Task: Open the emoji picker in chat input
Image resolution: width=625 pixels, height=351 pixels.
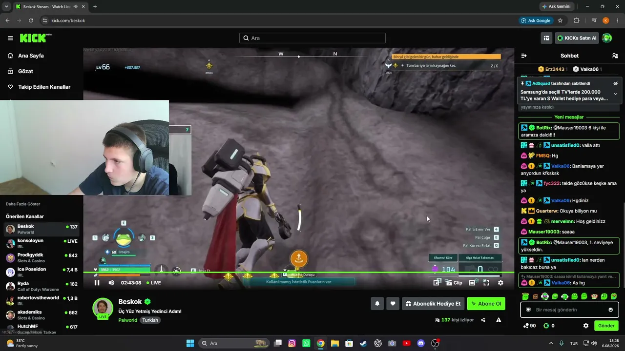Action: point(610,310)
